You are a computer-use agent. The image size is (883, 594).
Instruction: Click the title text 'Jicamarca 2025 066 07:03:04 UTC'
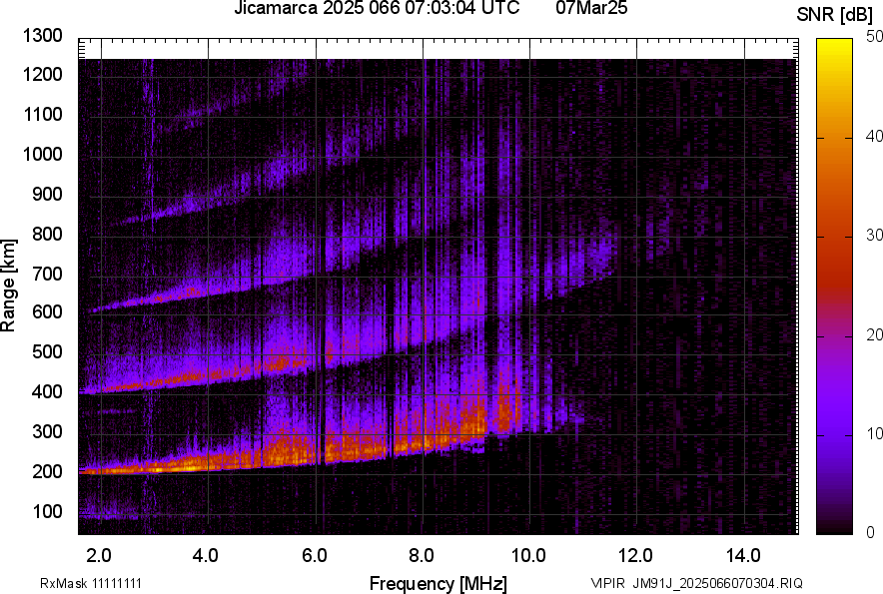pyautogui.click(x=377, y=8)
